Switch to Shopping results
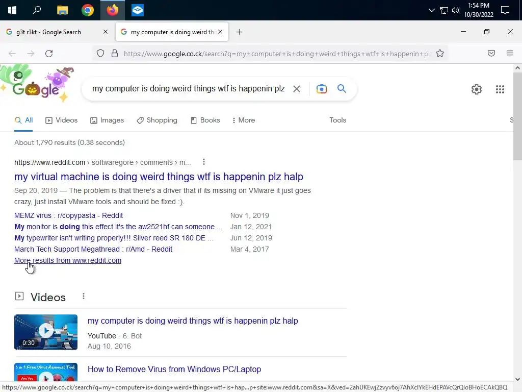 tap(157, 120)
